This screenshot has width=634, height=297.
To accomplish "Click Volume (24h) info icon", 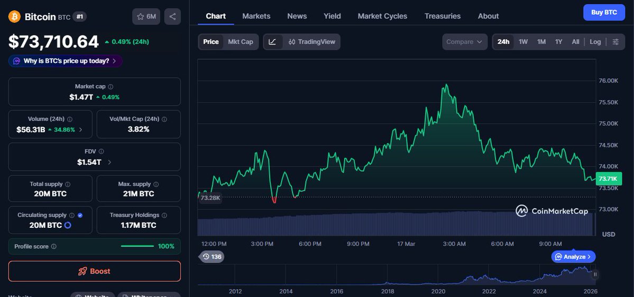I will point(70,119).
